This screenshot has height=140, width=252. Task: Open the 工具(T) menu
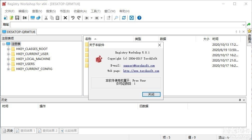[95, 11]
